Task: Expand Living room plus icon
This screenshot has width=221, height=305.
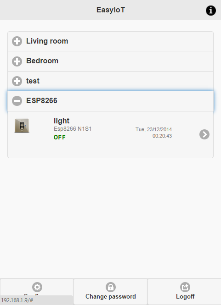Action: click(x=17, y=41)
